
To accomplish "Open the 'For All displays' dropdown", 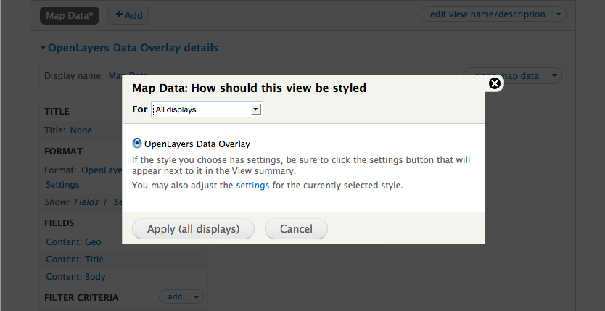I will [207, 109].
